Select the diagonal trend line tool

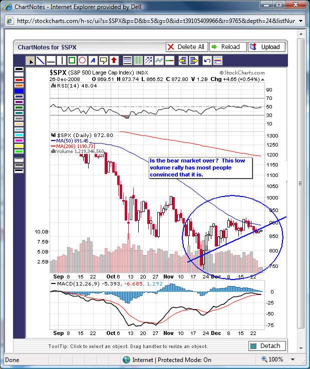(41, 60)
